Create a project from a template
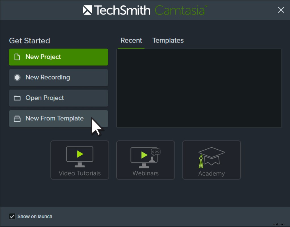The image size is (290, 227). point(58,118)
